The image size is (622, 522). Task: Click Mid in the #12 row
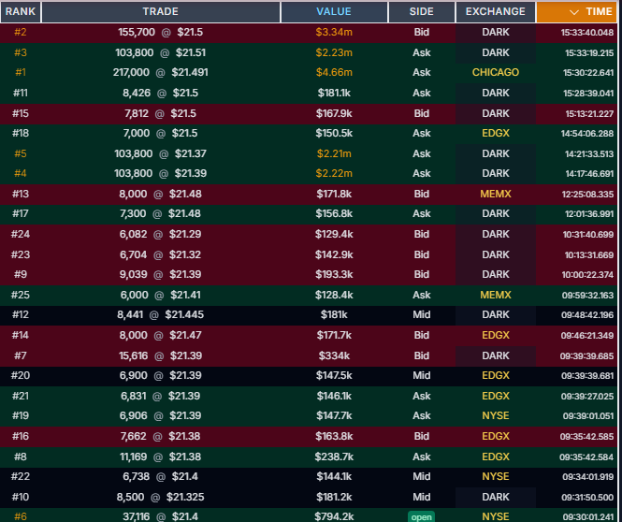(x=421, y=314)
